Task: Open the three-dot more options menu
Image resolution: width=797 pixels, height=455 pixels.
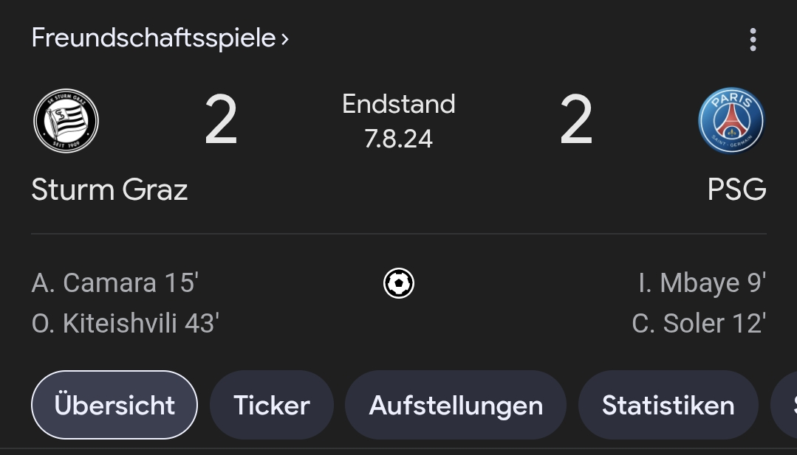Action: click(753, 40)
